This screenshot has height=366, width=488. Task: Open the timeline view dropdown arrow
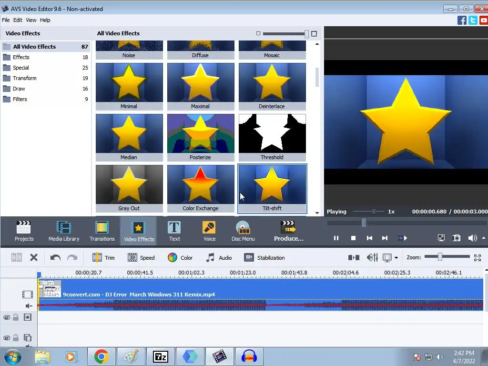[x=396, y=258]
